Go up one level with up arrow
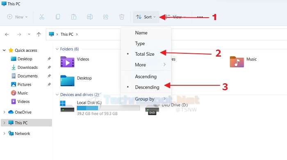287x160 pixels. (39, 34)
